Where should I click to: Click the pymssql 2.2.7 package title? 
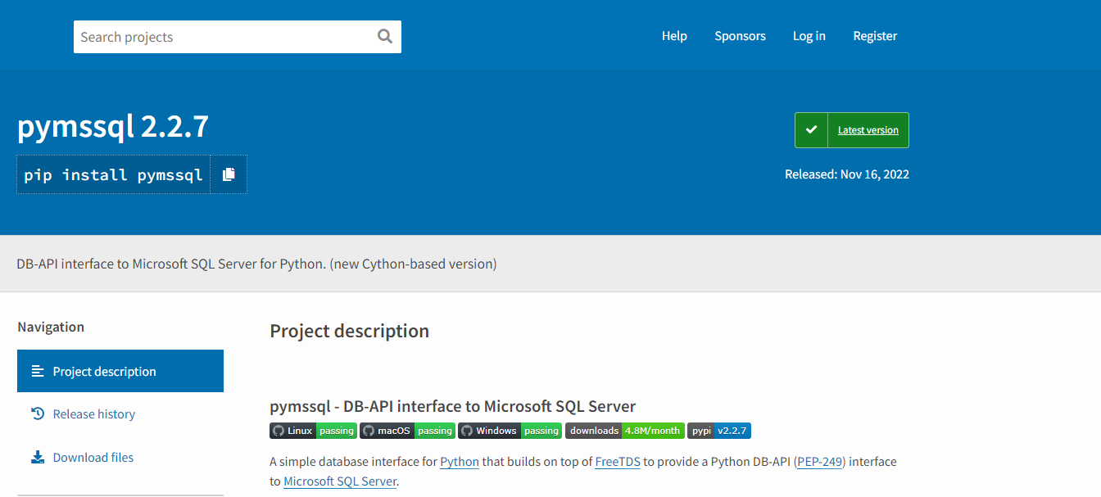pyautogui.click(x=113, y=127)
